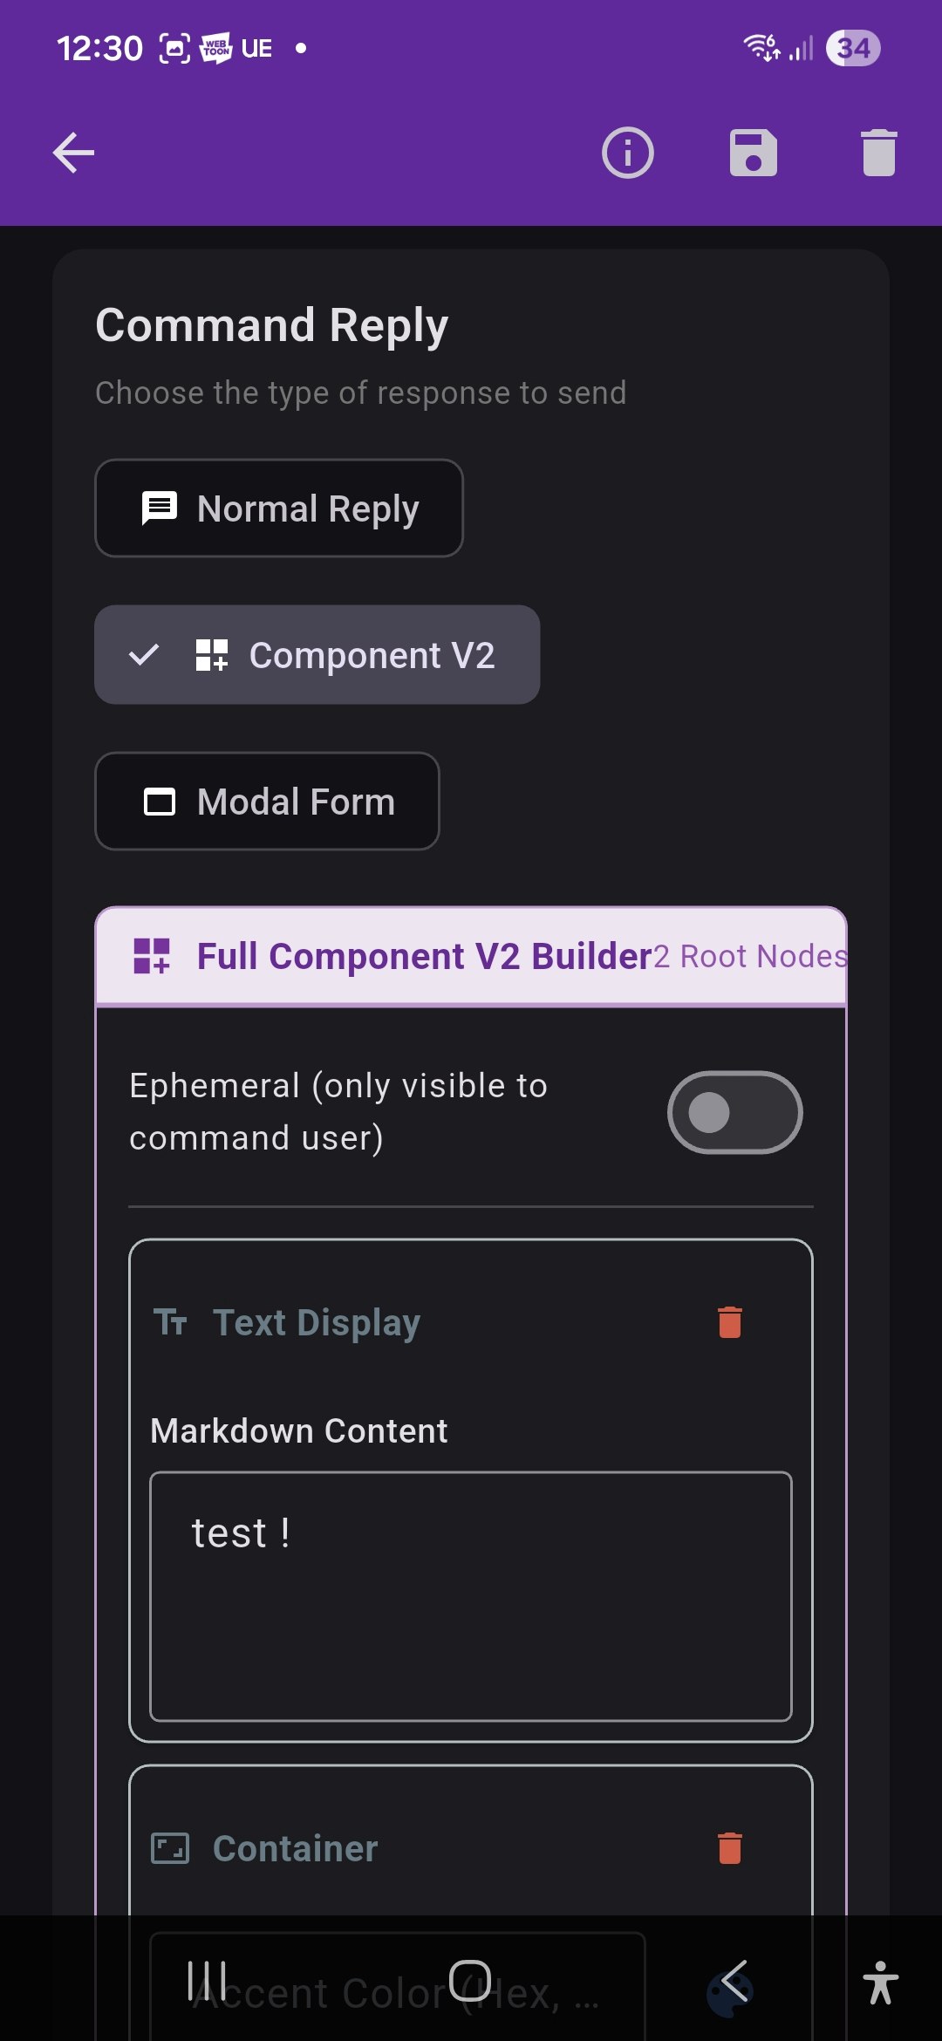Enable the Ephemeral visibility toggle

point(735,1112)
